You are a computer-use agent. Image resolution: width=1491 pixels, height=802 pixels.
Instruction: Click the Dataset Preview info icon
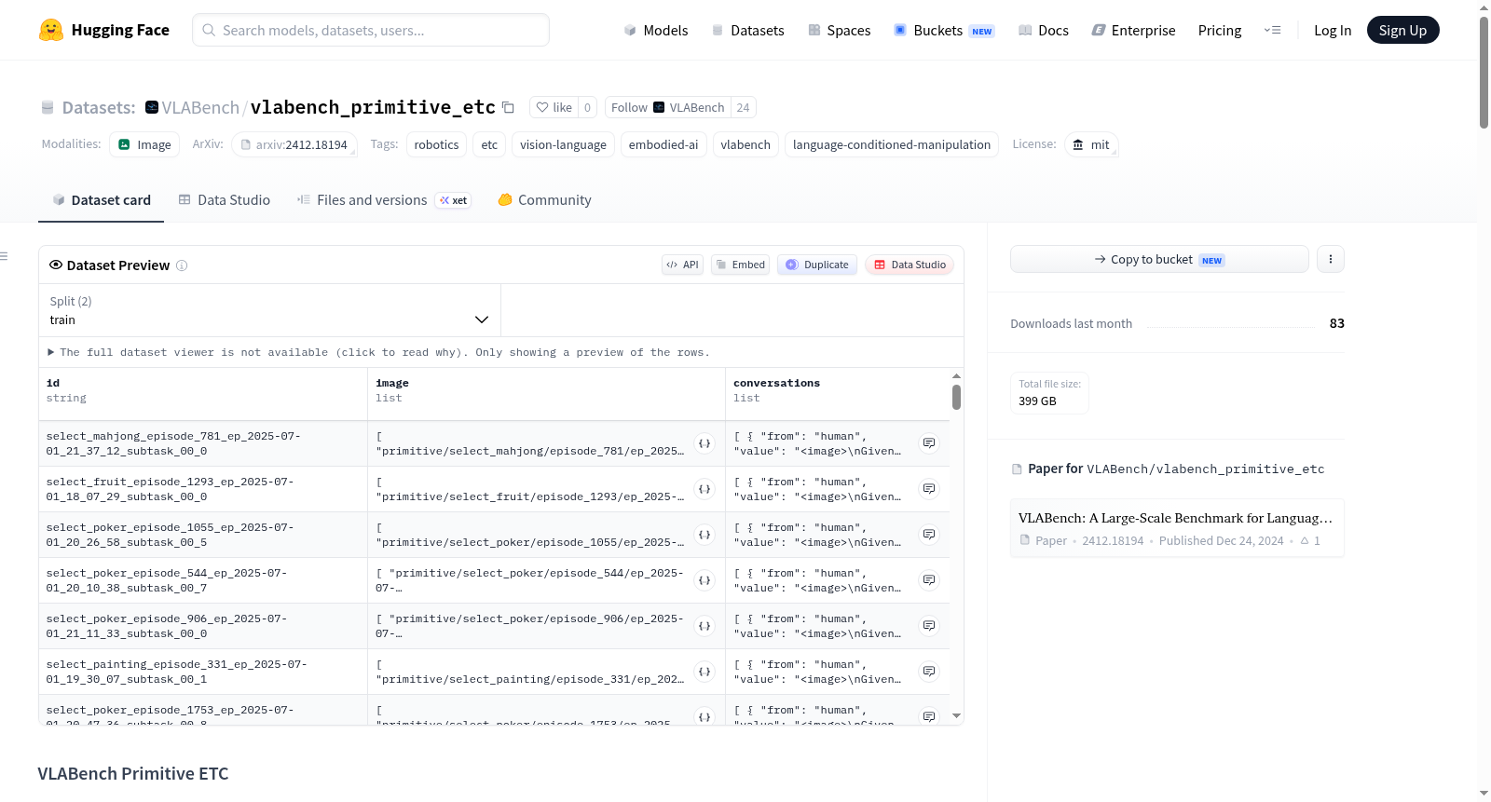(x=182, y=265)
